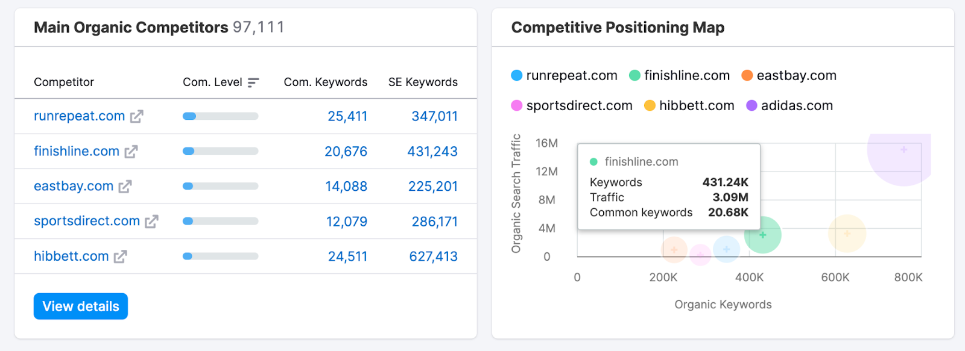Open eastbay.com external link icon
965x351 pixels.
click(x=125, y=187)
